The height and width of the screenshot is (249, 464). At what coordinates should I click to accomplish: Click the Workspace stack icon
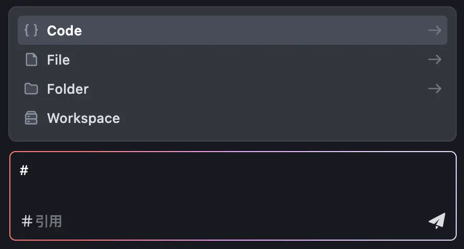(x=31, y=118)
